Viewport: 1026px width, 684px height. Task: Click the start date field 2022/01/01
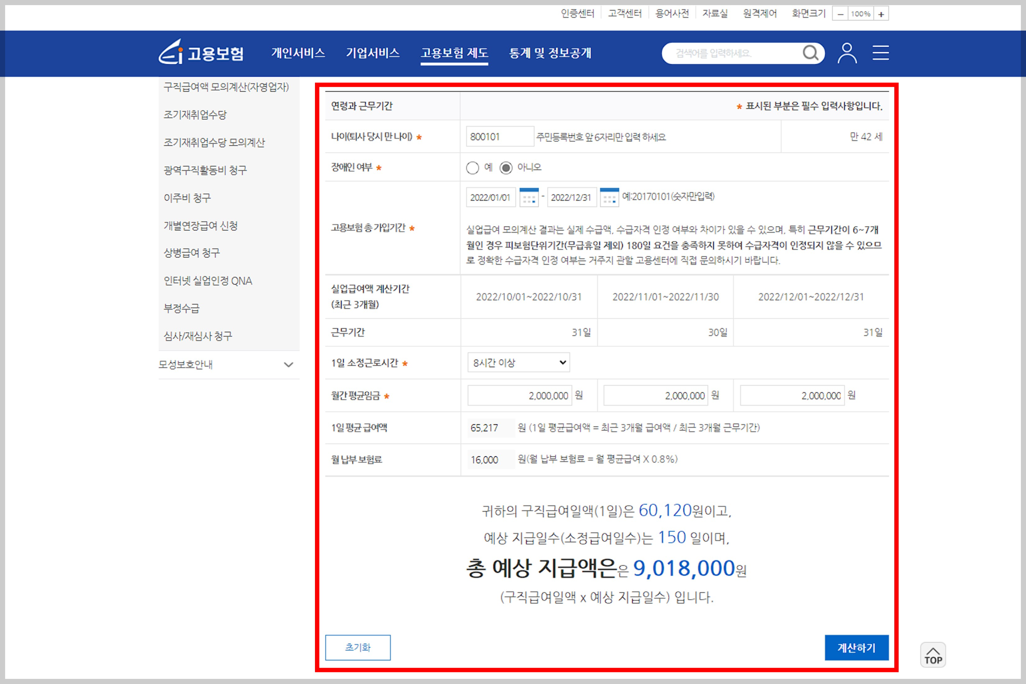click(491, 197)
